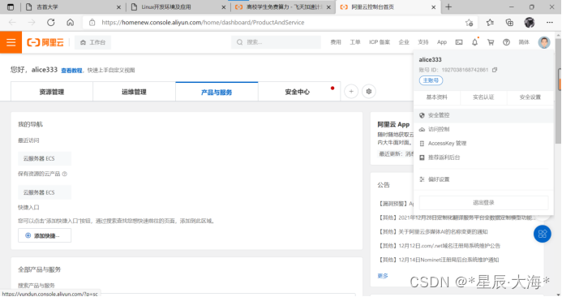Click the 主账号 badge
562x297 pixels.
431,80
